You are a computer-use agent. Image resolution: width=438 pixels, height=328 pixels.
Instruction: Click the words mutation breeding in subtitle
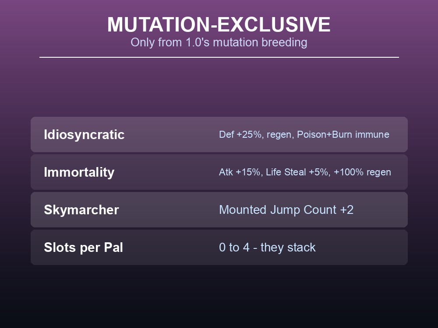260,42
